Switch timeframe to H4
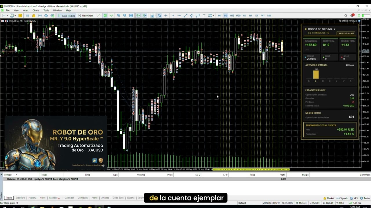Screen dimensions: 371x208 click(250, 16)
